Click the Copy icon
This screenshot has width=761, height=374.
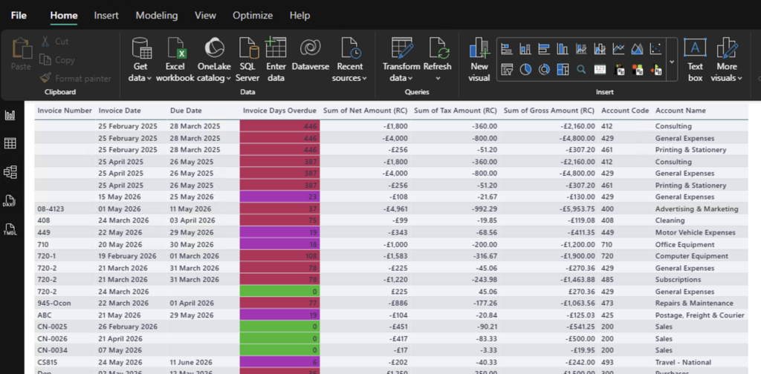(x=45, y=60)
